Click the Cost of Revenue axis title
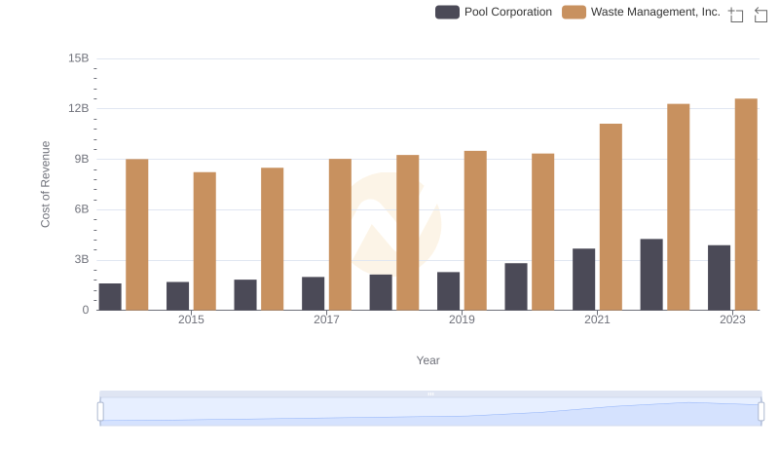The height and width of the screenshot is (449, 779). click(x=45, y=184)
